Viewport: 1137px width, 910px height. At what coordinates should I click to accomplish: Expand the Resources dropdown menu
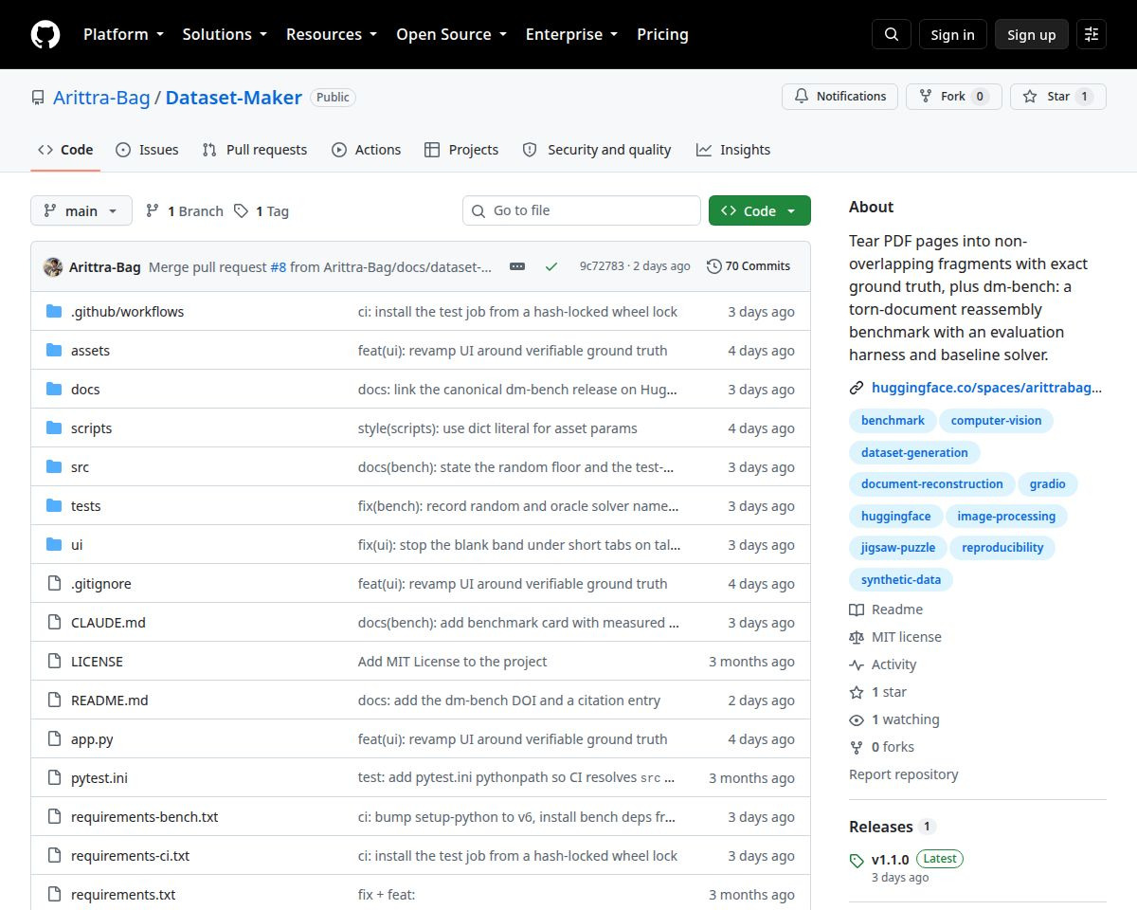tap(332, 34)
